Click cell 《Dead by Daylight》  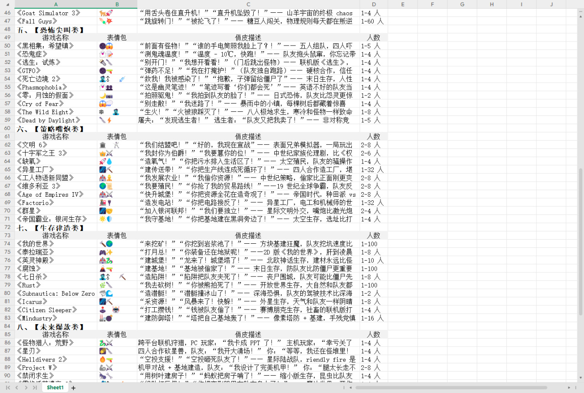tap(56, 120)
